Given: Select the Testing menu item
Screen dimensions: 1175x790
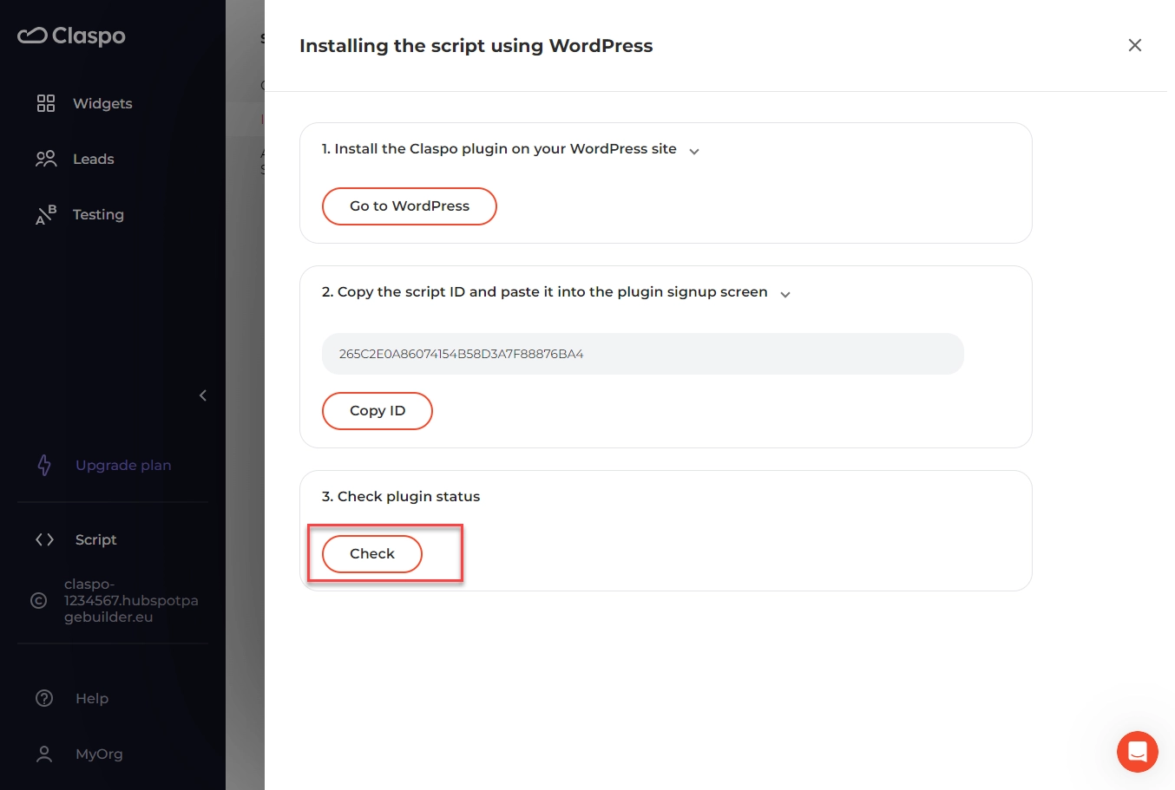Looking at the screenshot, I should point(98,214).
